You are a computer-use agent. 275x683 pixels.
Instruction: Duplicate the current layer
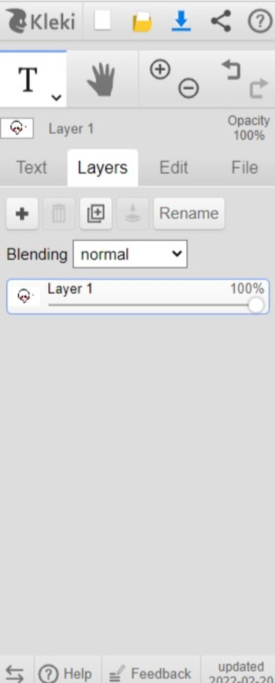pyautogui.click(x=96, y=214)
